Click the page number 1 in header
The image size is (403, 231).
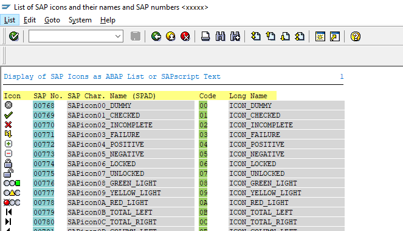point(342,76)
